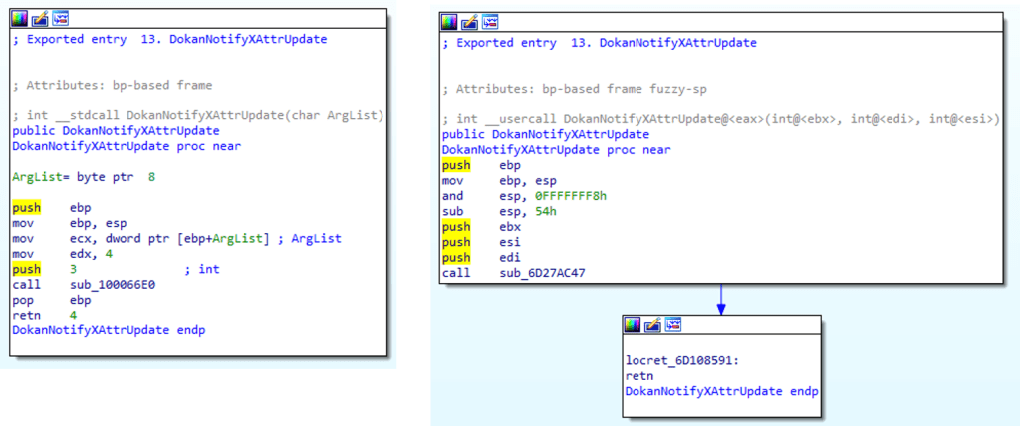Image resolution: width=1020 pixels, height=426 pixels.
Task: Click ArgList variable definition line
Action: pyautogui.click(x=84, y=176)
